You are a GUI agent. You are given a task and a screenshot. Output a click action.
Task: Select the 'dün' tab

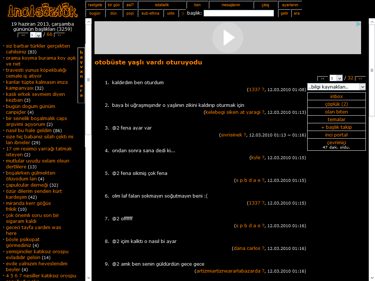pyautogui.click(x=114, y=14)
